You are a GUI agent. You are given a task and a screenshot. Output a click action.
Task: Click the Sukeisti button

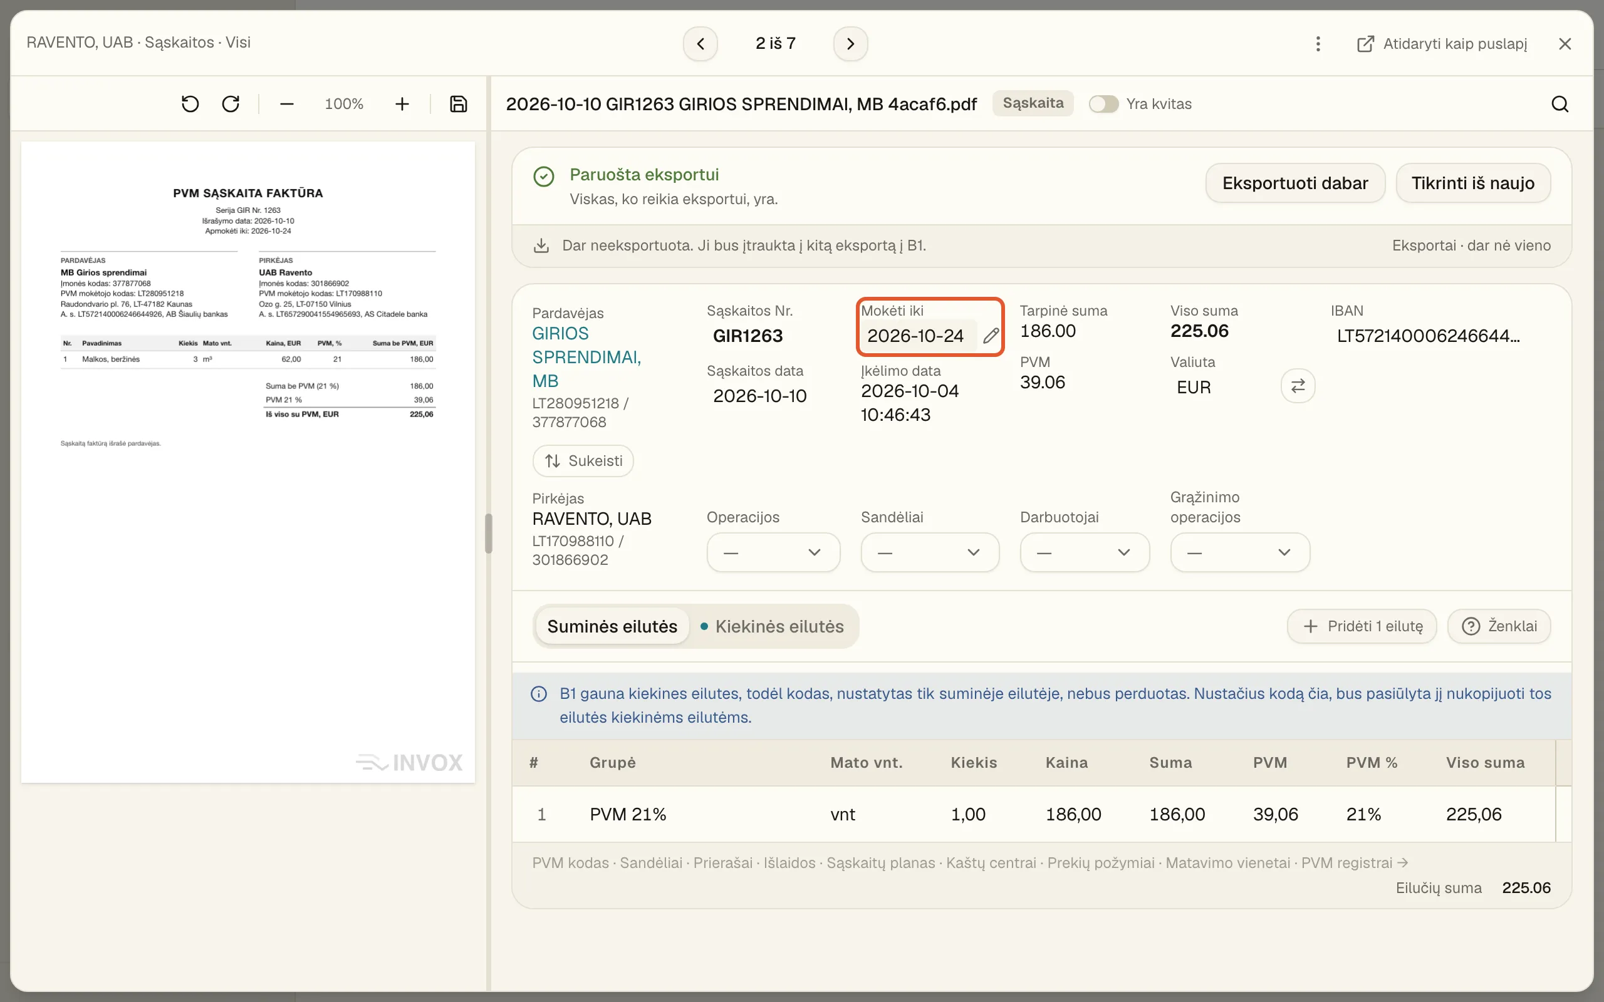pos(583,460)
